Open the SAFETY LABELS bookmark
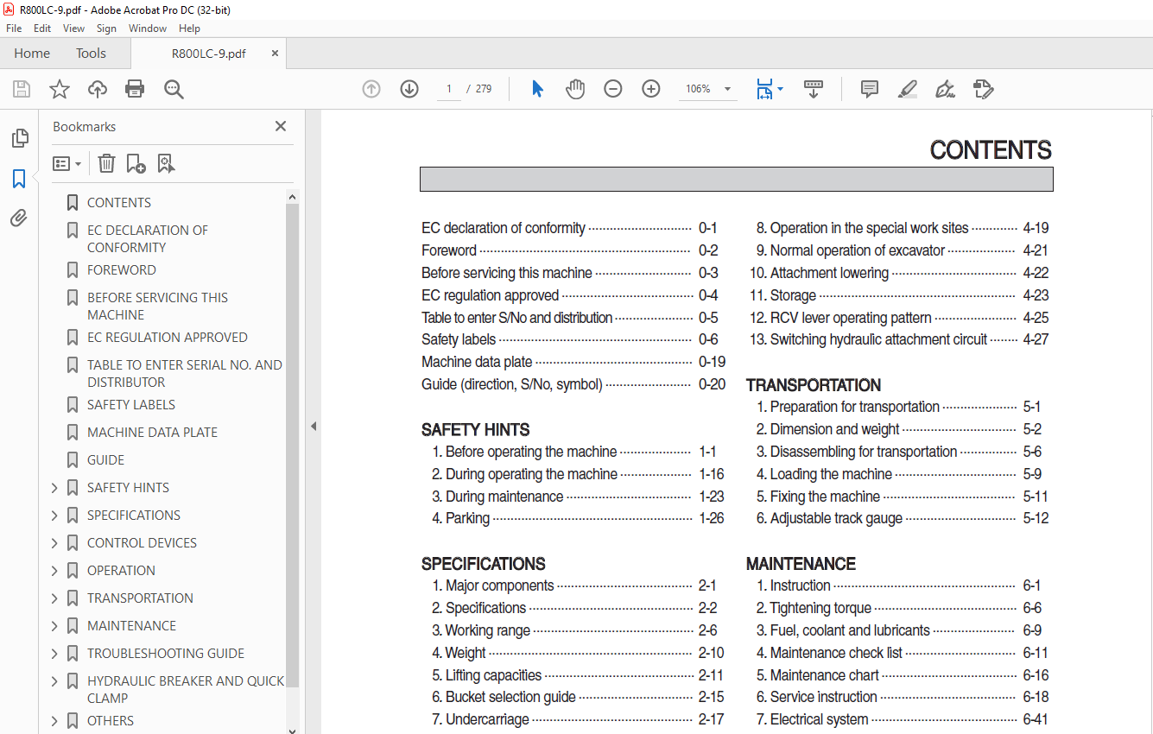 (131, 405)
